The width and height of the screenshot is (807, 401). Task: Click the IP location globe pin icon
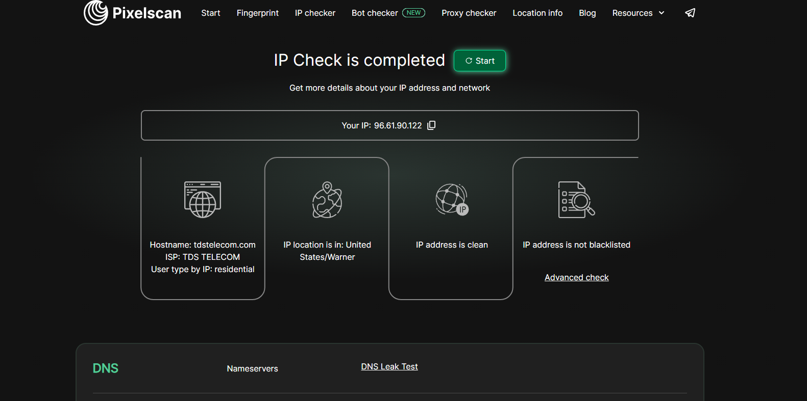327,200
